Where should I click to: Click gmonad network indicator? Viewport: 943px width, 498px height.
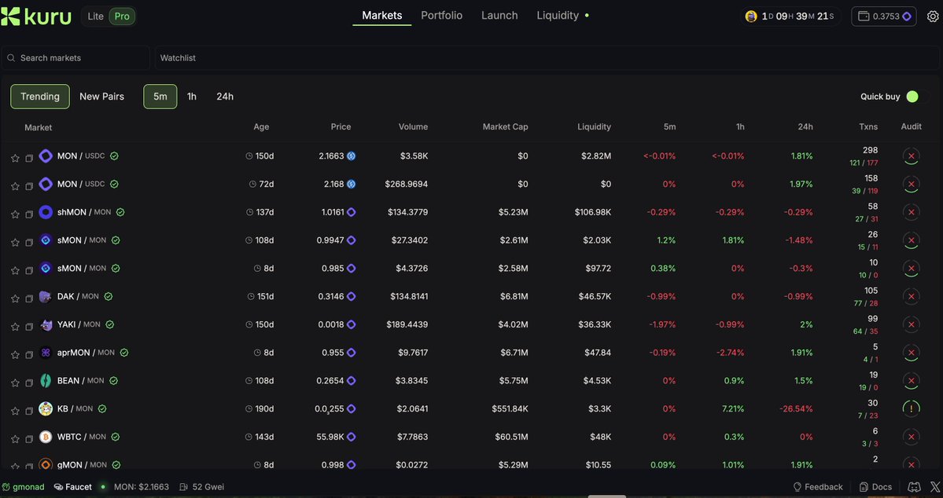tap(23, 486)
